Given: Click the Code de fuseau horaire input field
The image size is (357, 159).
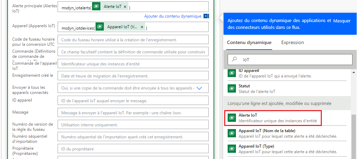Looking at the screenshot, I should pyautogui.click(x=133, y=40).
